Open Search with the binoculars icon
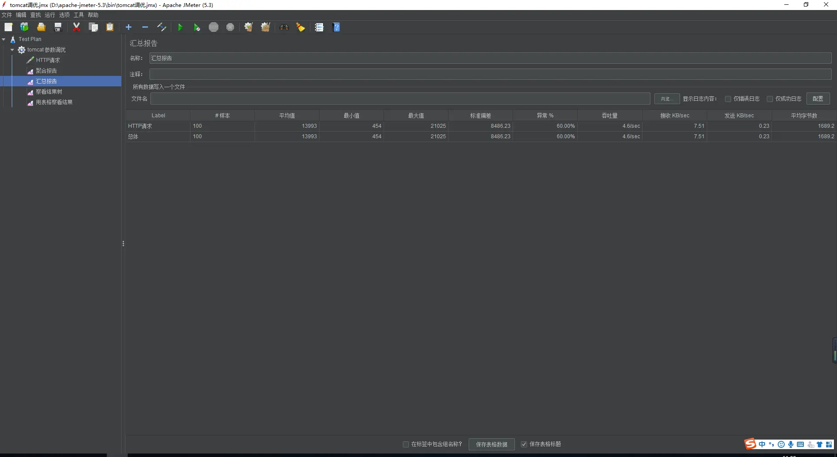Screen dimensions: 837x457 (284, 27)
